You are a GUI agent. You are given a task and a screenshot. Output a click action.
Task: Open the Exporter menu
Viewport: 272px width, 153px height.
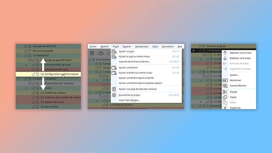tap(127, 47)
